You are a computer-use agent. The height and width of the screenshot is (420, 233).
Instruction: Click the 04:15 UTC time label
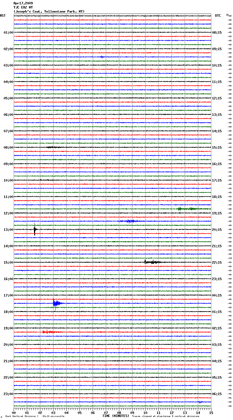click(217, 361)
